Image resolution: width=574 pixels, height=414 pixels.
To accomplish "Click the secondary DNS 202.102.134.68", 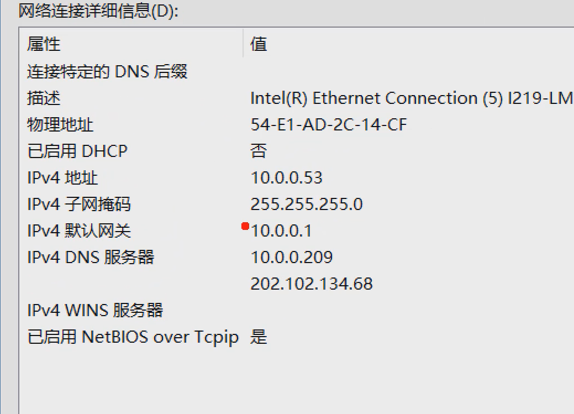I will (312, 284).
